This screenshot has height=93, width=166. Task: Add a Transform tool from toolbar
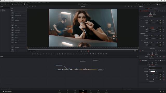68,54
